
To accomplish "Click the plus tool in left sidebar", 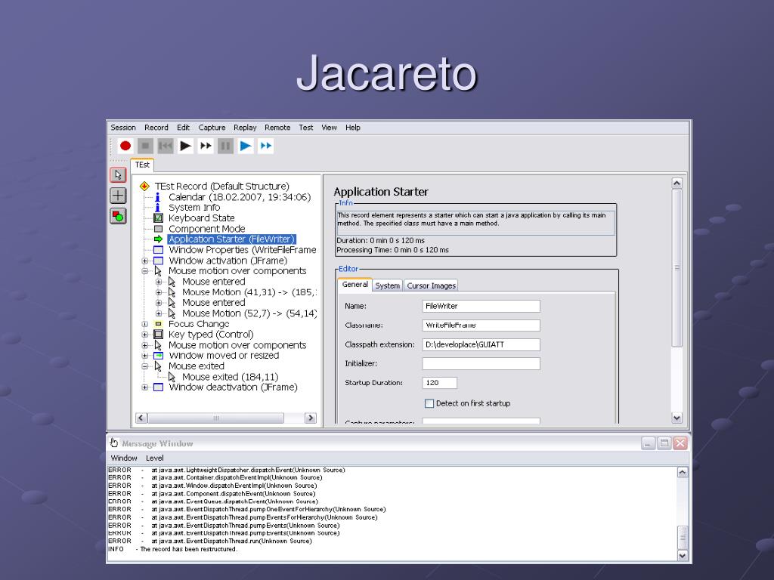I will [x=118, y=196].
